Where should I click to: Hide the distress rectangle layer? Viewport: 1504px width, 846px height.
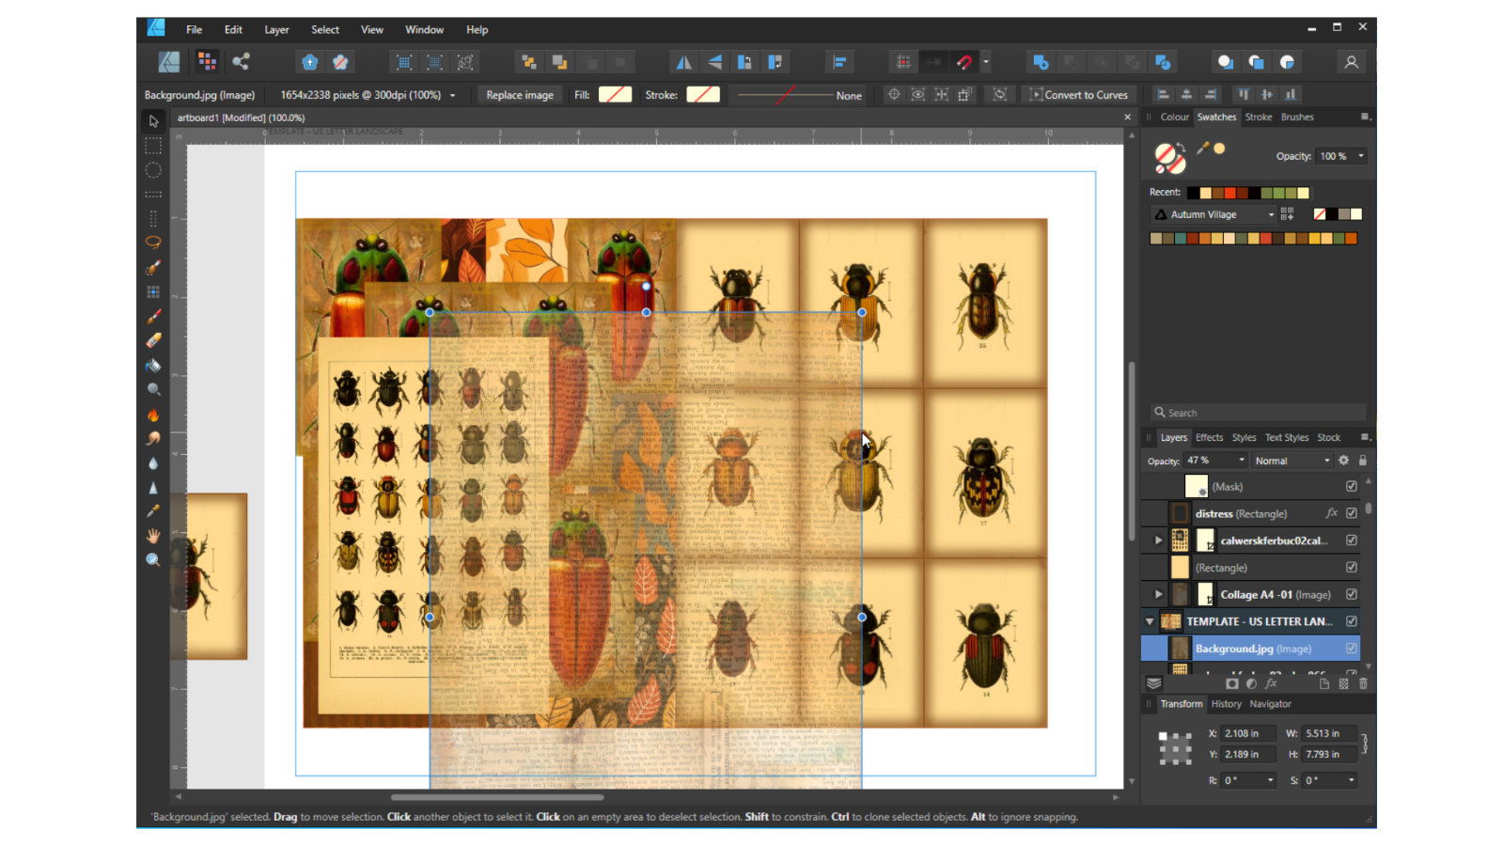[1351, 513]
